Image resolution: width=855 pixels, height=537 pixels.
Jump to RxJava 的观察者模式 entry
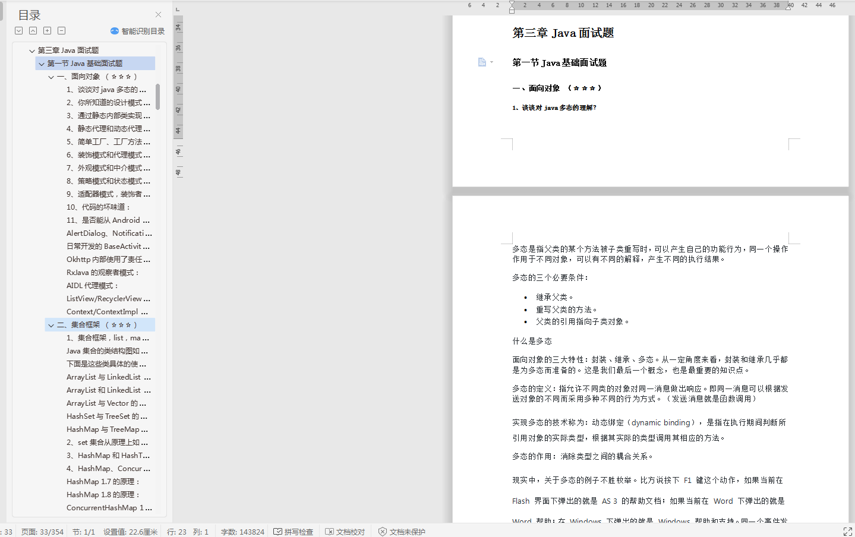pyautogui.click(x=103, y=273)
